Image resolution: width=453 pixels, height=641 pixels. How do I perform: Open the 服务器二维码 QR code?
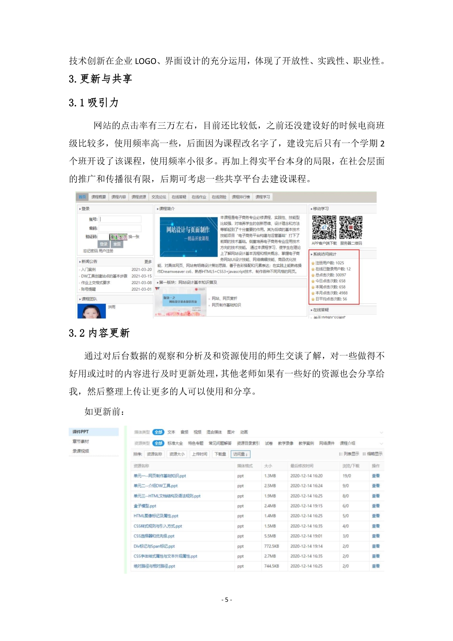click(351, 227)
